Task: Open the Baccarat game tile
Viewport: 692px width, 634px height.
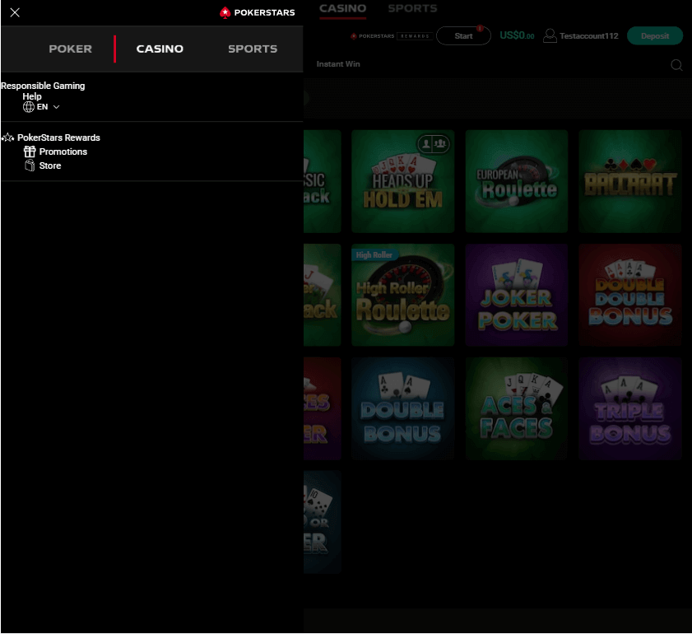Action: [630, 181]
